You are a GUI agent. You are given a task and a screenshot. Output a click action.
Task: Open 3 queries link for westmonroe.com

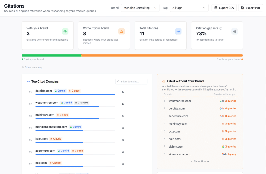point(231,101)
